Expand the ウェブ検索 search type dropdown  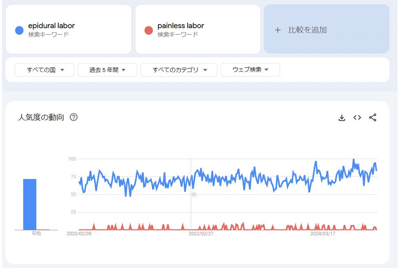[250, 70]
